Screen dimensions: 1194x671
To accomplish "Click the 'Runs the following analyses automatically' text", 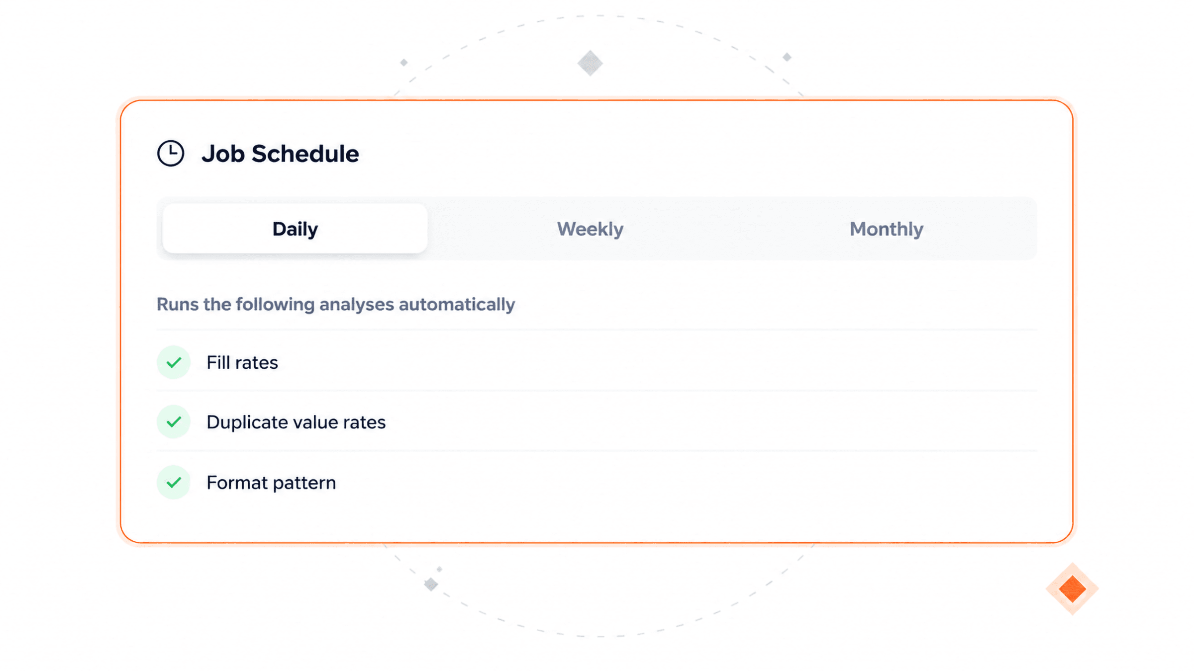I will (336, 304).
